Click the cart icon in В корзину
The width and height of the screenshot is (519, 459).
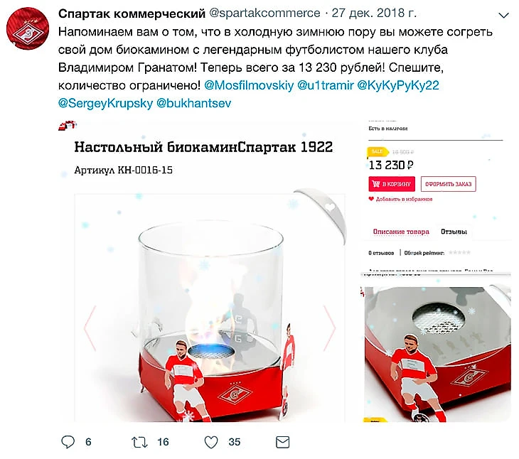[376, 184]
